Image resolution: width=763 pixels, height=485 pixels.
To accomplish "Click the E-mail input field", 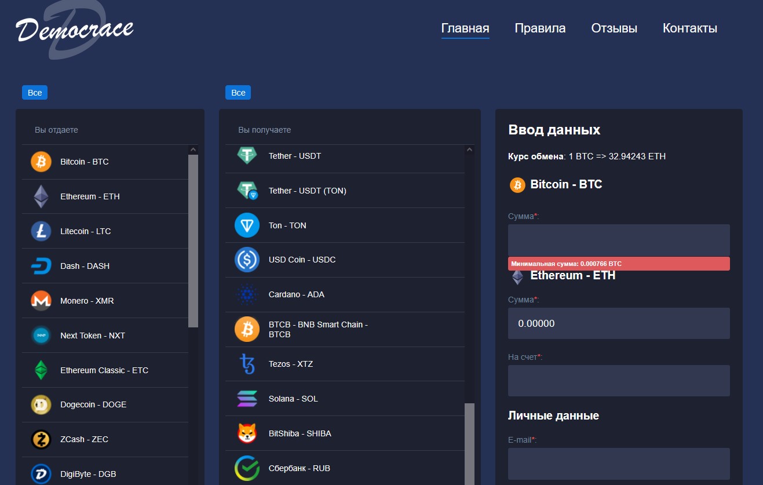I will (619, 464).
